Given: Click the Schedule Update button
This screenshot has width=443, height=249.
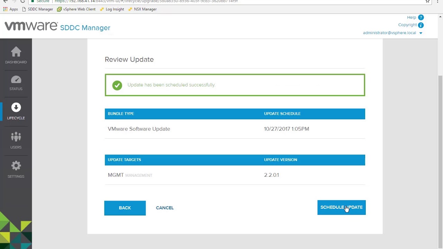Looking at the screenshot, I should coord(341,207).
